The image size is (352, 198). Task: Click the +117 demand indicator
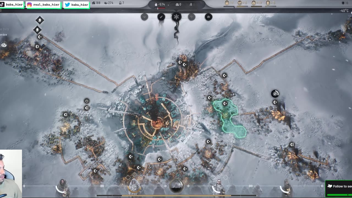click(x=257, y=3)
